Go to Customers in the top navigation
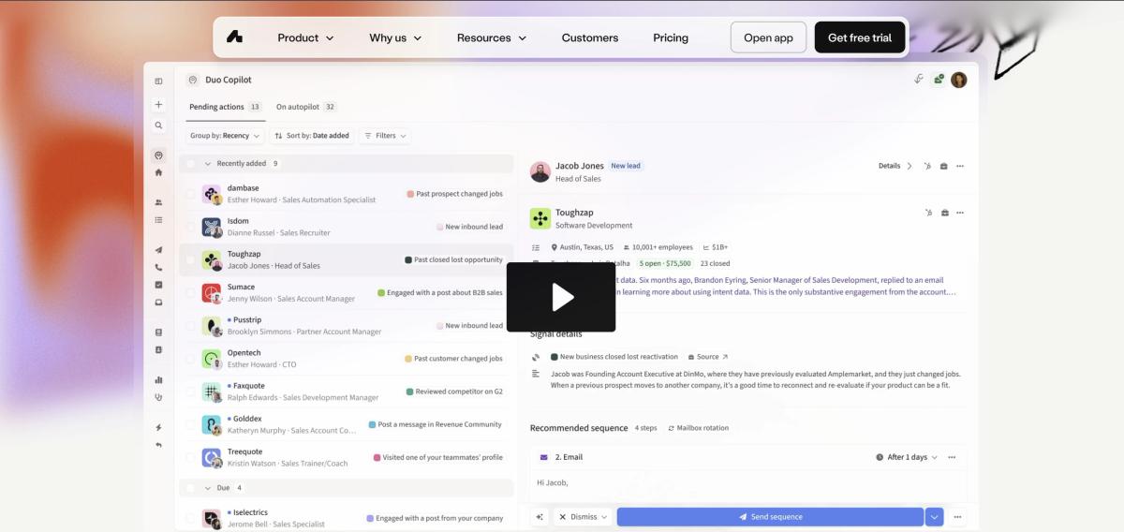 (590, 37)
